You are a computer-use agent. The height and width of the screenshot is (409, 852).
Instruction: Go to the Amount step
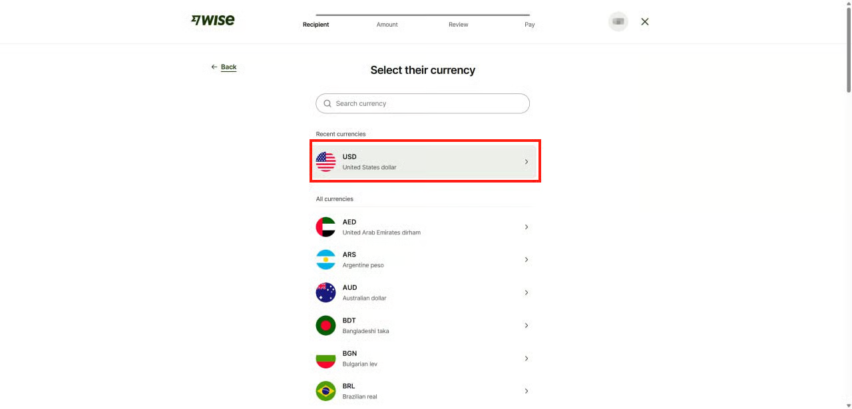[x=387, y=25]
